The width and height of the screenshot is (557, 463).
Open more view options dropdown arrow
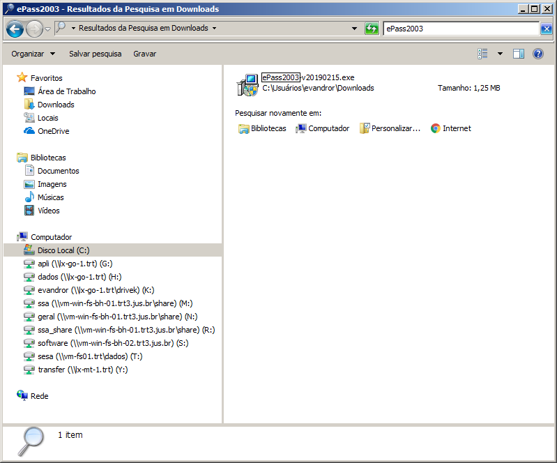pos(500,54)
